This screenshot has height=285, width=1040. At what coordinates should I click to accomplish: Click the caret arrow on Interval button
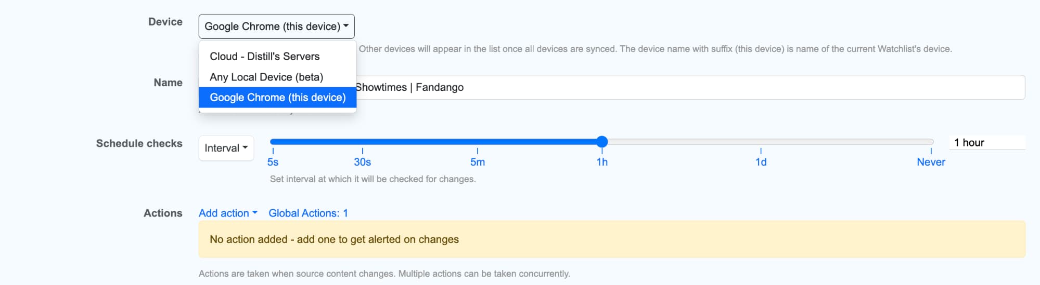point(245,148)
